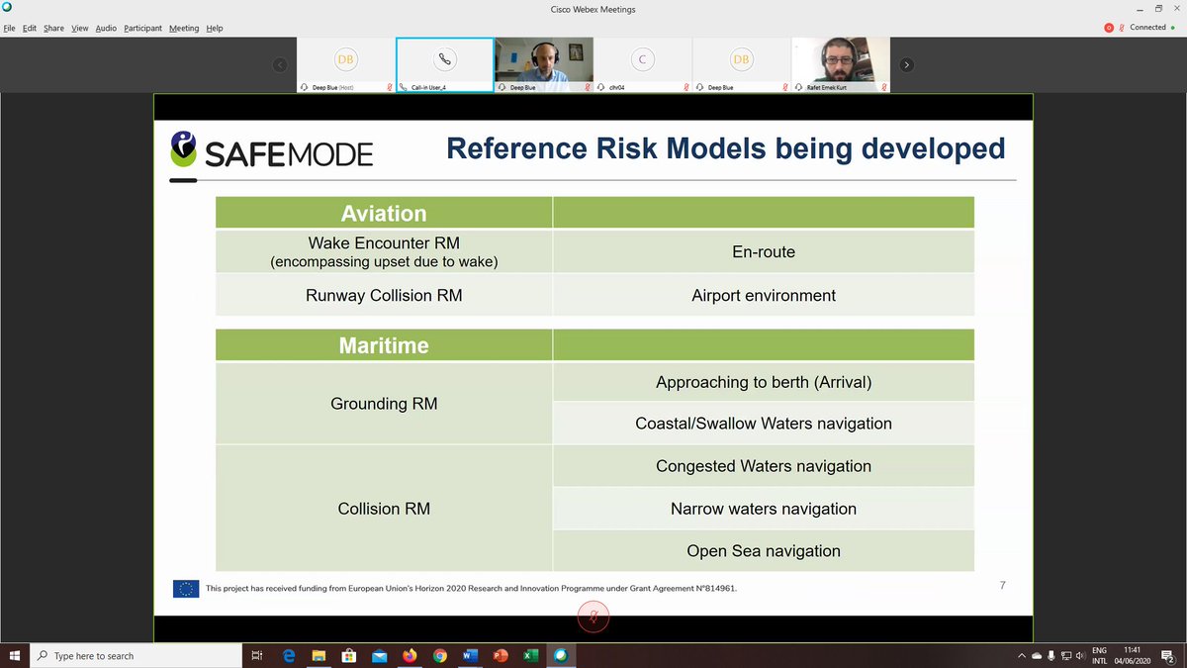Image resolution: width=1187 pixels, height=668 pixels.
Task: Click the OneDrive cloud tray icon
Action: pyautogui.click(x=1037, y=655)
